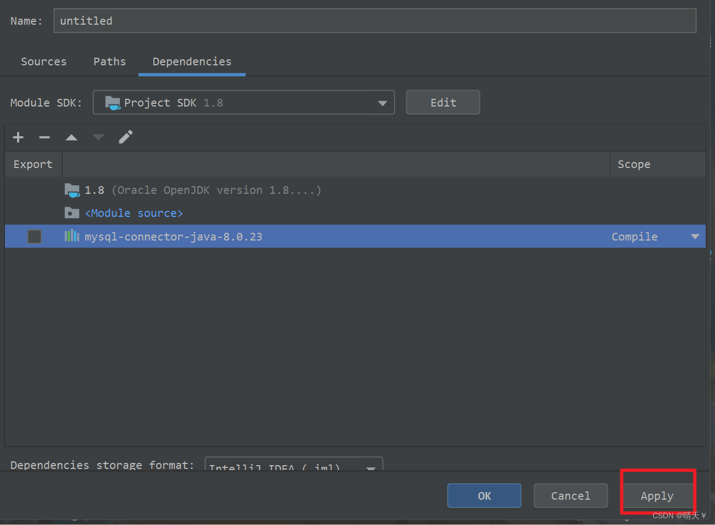Image resolution: width=715 pixels, height=525 pixels.
Task: Open the Dependencies storage format dropdown
Action: pos(294,464)
